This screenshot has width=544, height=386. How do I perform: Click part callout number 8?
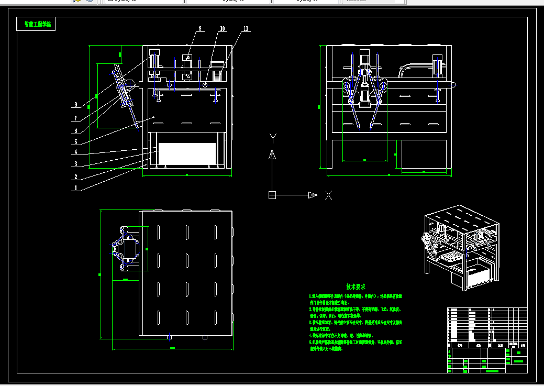click(76, 104)
